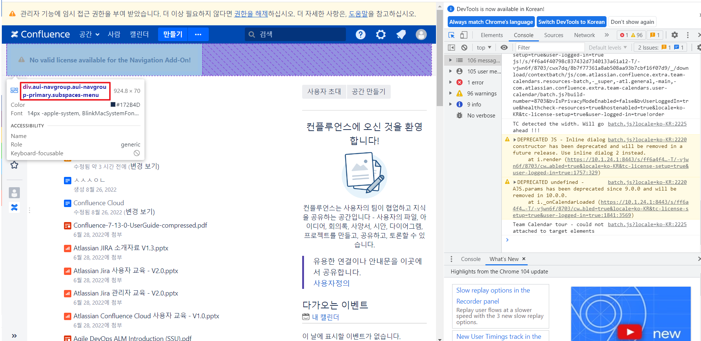Click the 사용자정의 link

coord(332,283)
